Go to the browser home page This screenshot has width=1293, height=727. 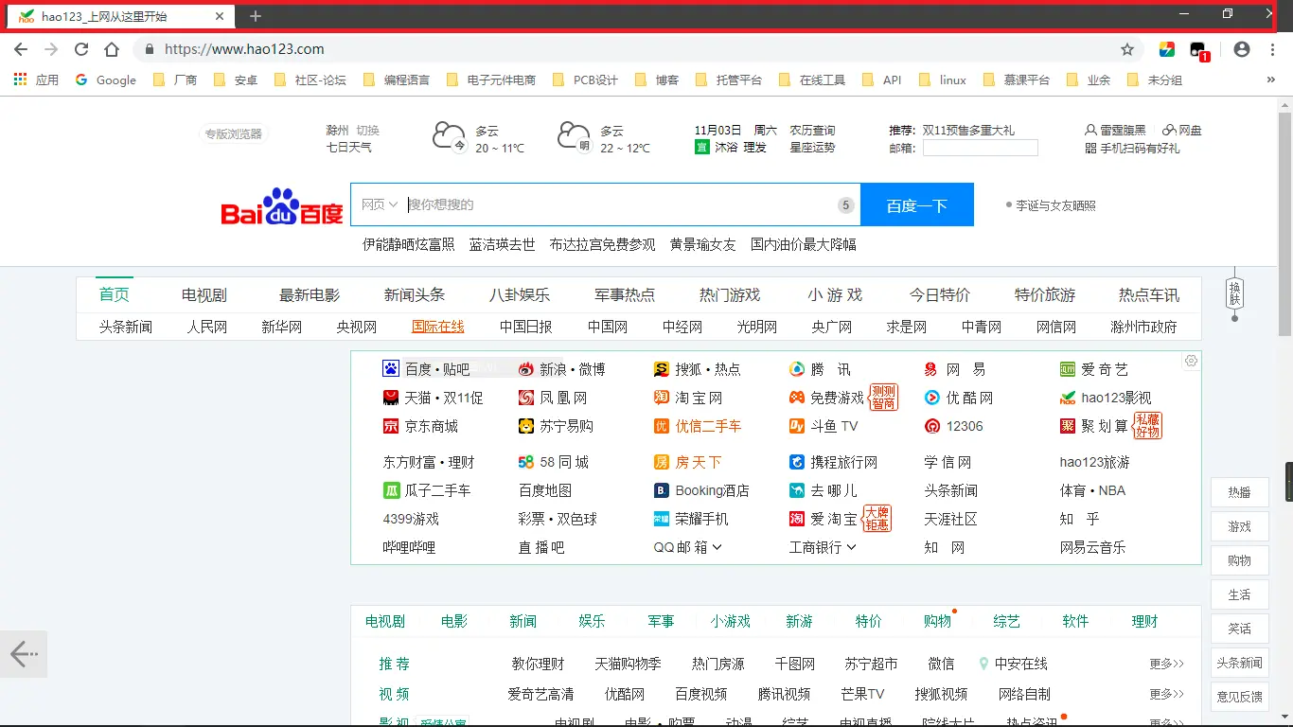pos(112,49)
